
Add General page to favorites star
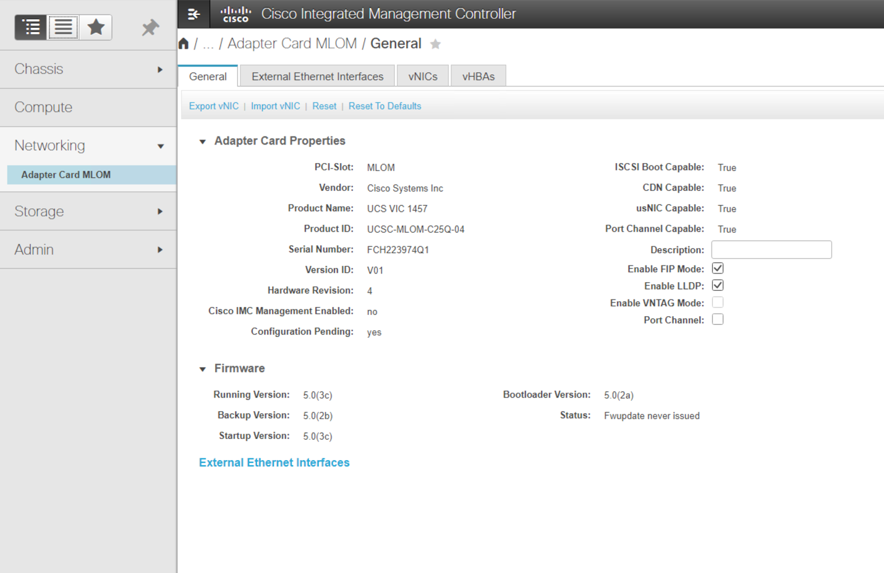click(435, 44)
